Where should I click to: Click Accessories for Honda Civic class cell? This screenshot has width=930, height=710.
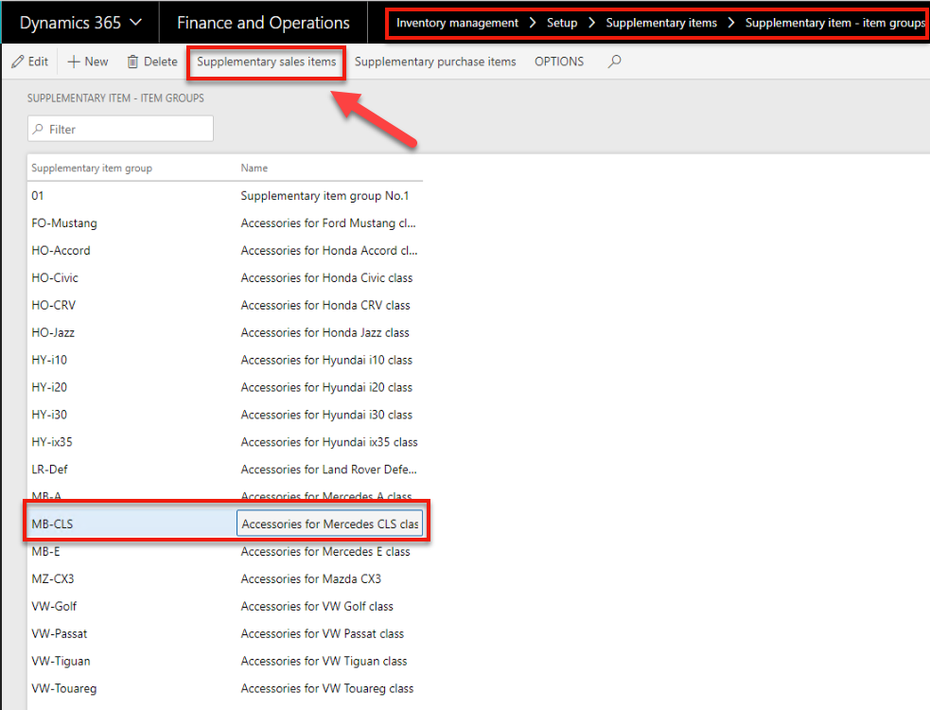click(326, 277)
